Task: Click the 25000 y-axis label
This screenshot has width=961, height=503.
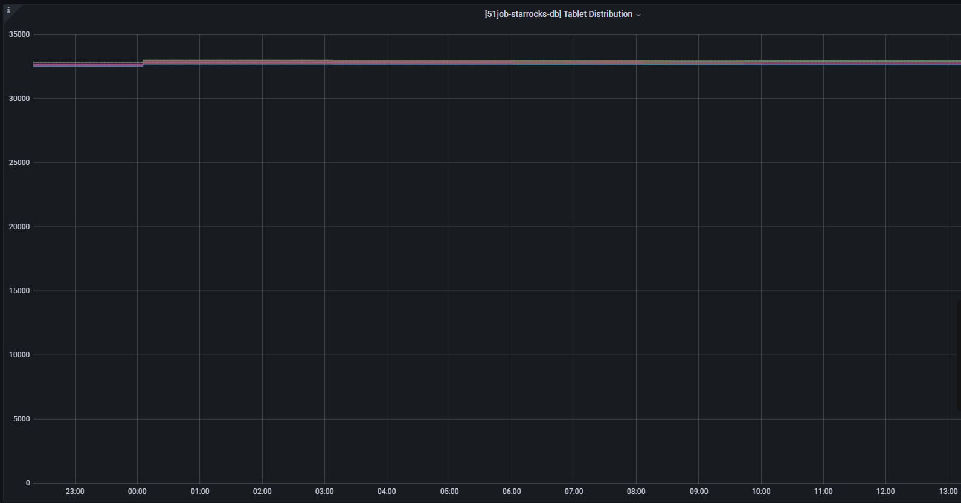Action: pos(19,163)
